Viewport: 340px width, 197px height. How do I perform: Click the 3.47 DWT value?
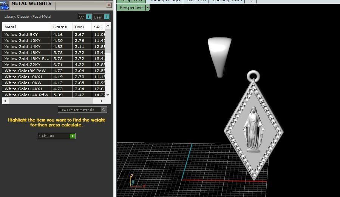coord(79,95)
